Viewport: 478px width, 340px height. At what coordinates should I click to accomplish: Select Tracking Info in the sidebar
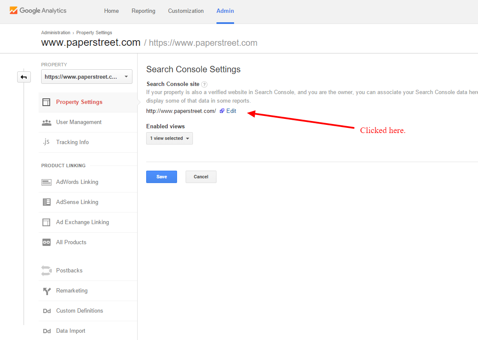coord(88,142)
